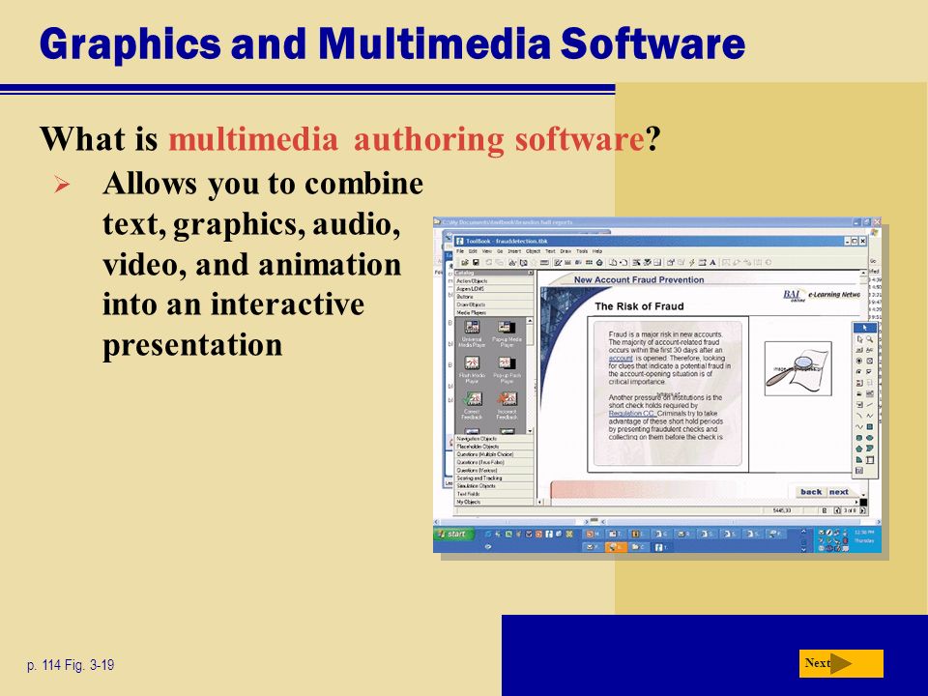This screenshot has width=928, height=696.
Task: Click the catalog list scroll down arrow
Action: pos(530,431)
